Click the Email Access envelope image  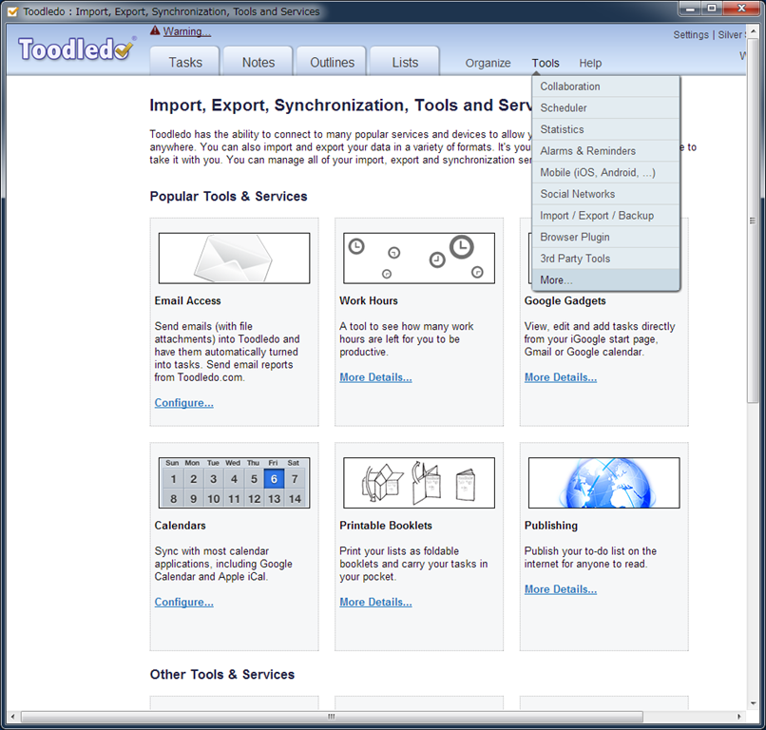point(234,258)
